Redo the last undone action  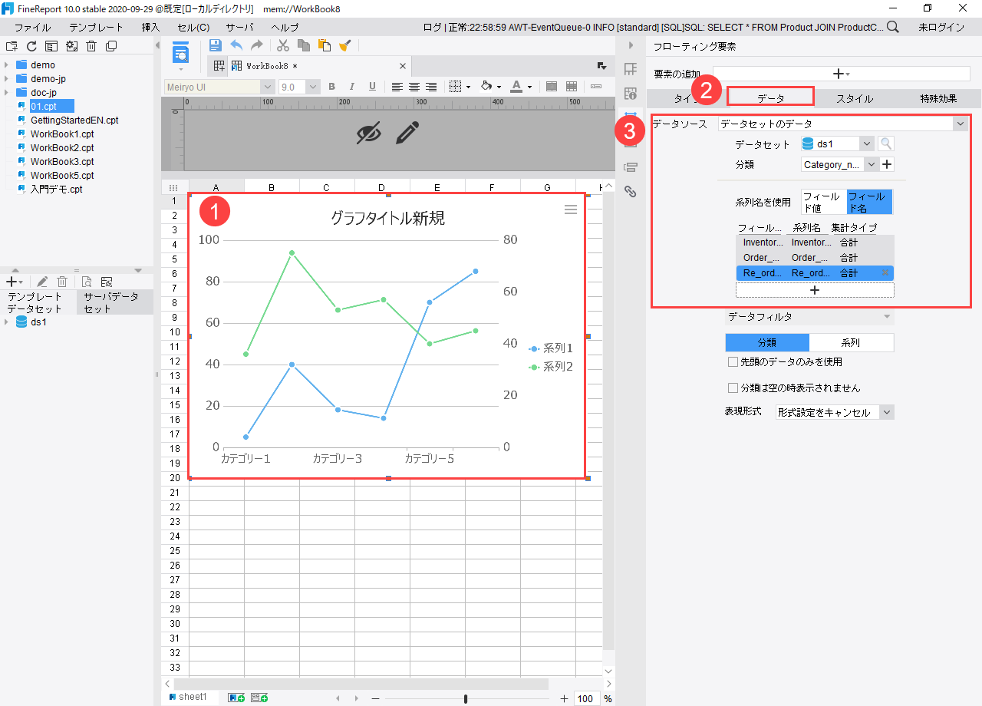tap(257, 45)
